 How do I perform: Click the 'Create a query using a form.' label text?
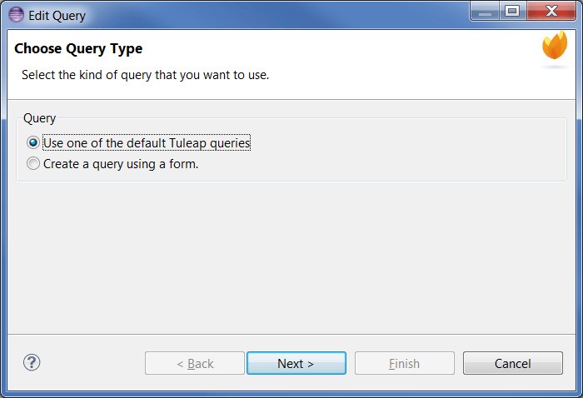[x=121, y=164]
